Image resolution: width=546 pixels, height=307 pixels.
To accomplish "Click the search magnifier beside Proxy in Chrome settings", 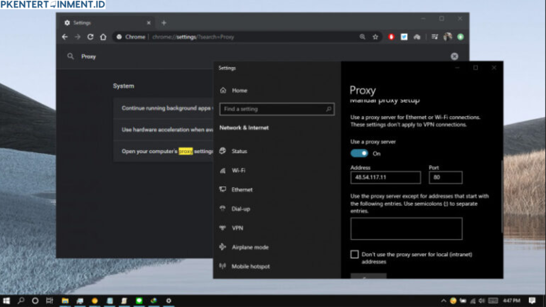I will point(71,56).
